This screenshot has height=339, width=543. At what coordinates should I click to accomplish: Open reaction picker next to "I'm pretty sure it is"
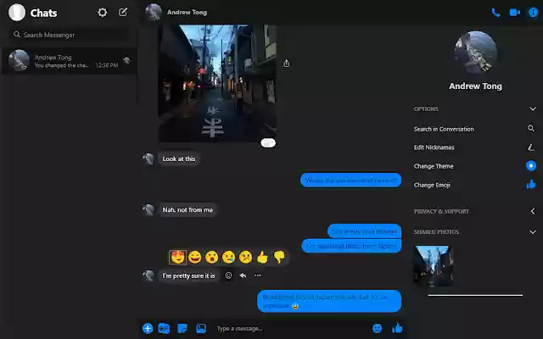coord(228,275)
